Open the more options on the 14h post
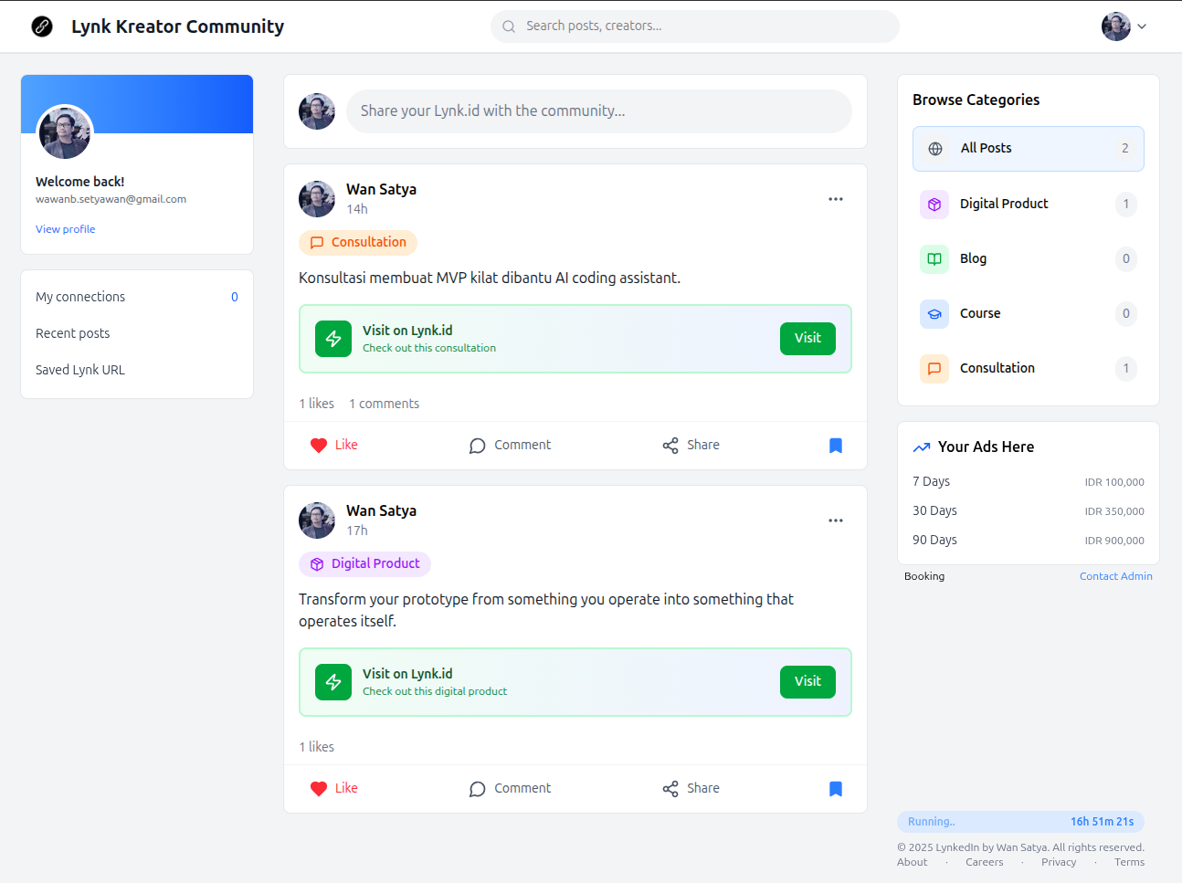Image resolution: width=1182 pixels, height=883 pixels. click(x=836, y=199)
